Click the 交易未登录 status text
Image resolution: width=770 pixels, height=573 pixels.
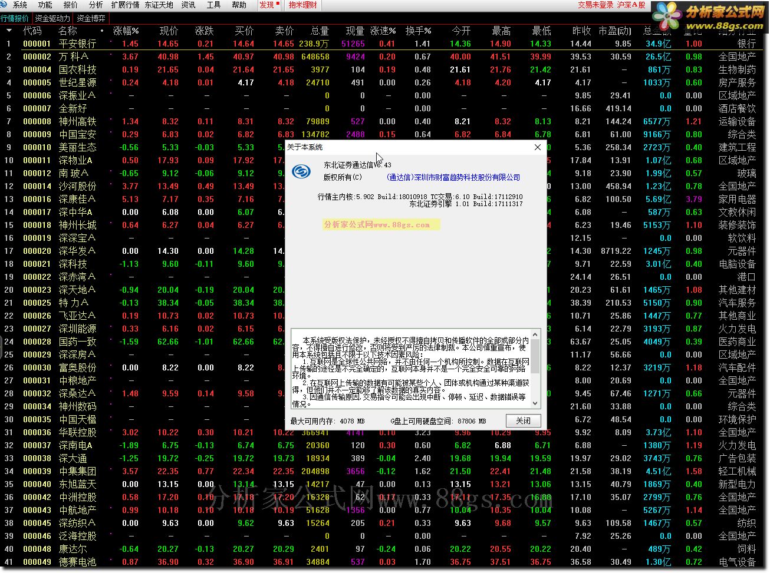[595, 5]
